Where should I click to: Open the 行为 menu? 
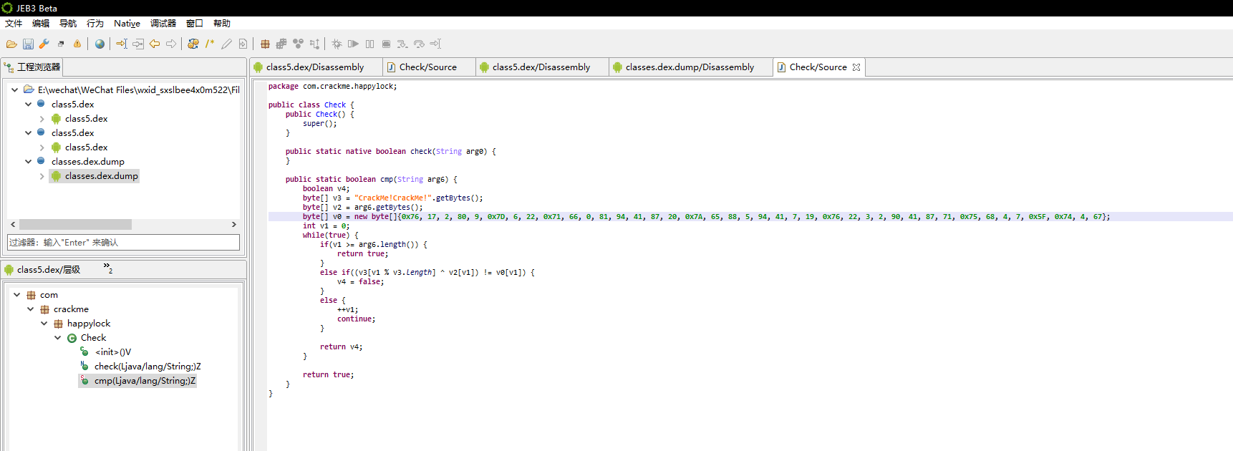click(x=95, y=24)
